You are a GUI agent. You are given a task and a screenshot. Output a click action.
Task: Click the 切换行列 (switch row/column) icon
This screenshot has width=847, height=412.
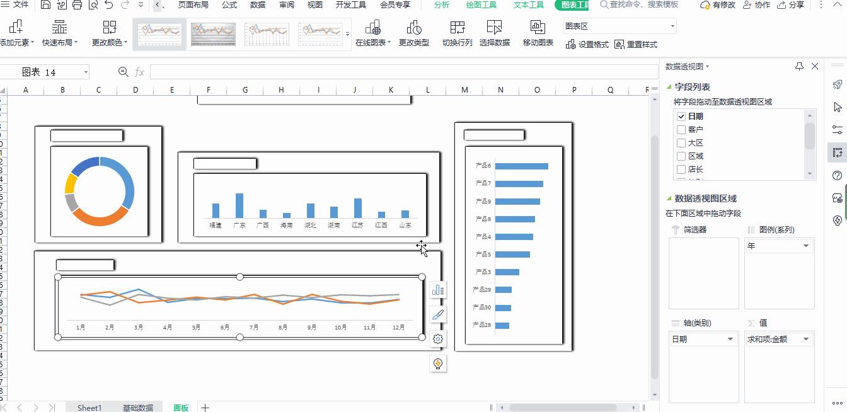pos(457,28)
